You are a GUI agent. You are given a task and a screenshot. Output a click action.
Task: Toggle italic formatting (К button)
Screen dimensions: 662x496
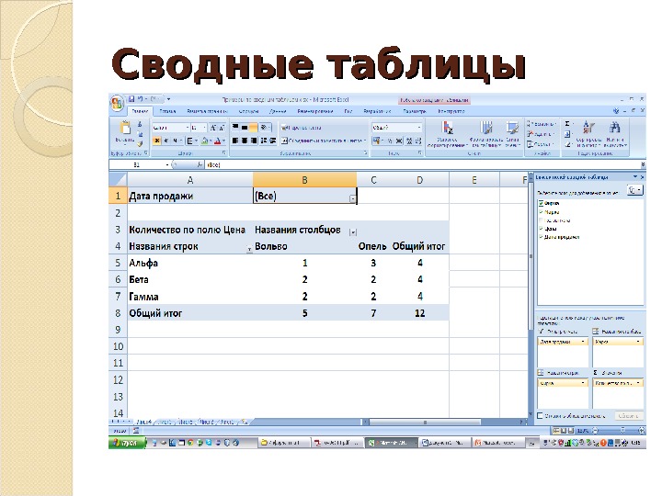(165, 141)
